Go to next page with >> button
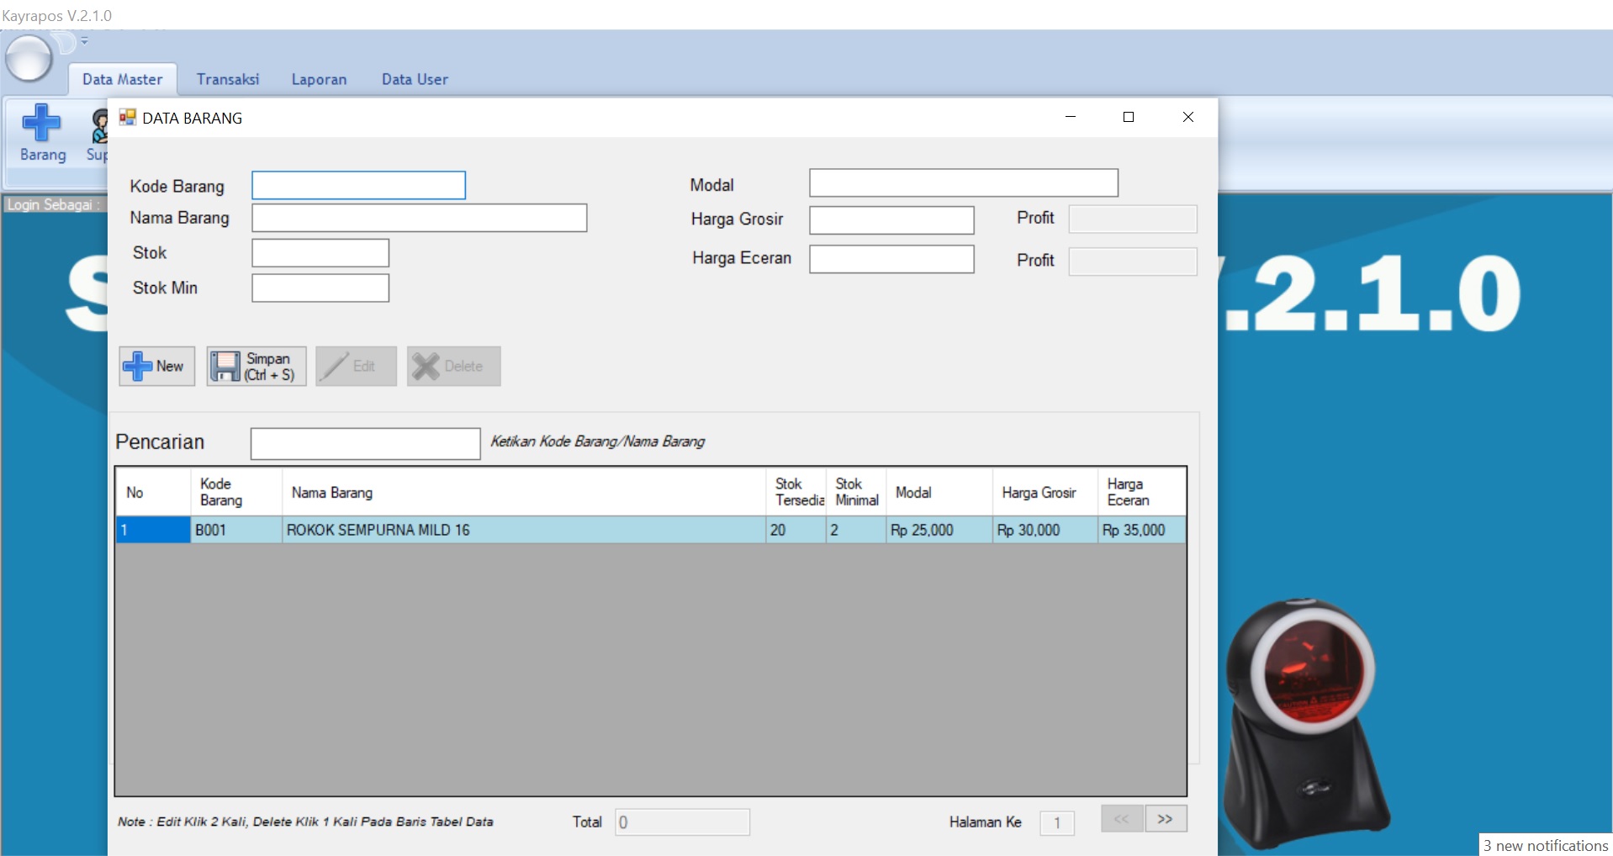Image resolution: width=1613 pixels, height=856 pixels. tap(1165, 819)
